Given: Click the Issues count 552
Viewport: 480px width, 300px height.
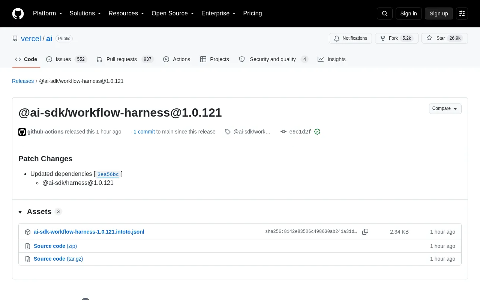Looking at the screenshot, I should click(81, 59).
